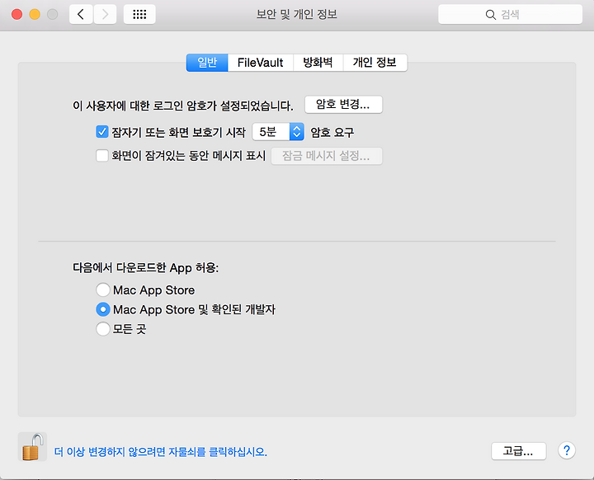Click the 보안 및 개인 정보 window title
This screenshot has width=594, height=480.
click(297, 14)
